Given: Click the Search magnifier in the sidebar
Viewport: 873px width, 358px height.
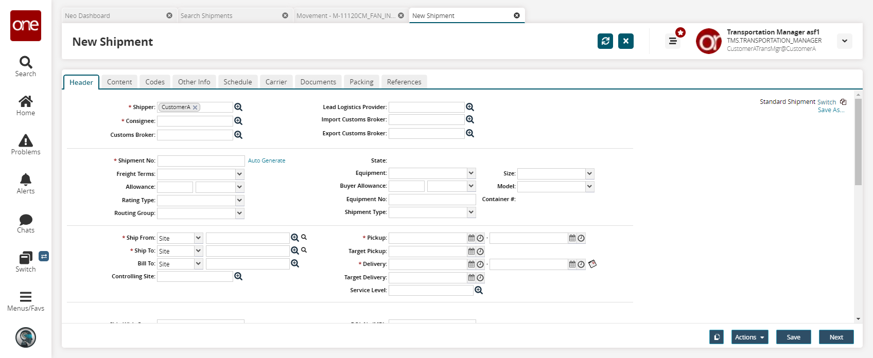Looking at the screenshot, I should point(26,62).
